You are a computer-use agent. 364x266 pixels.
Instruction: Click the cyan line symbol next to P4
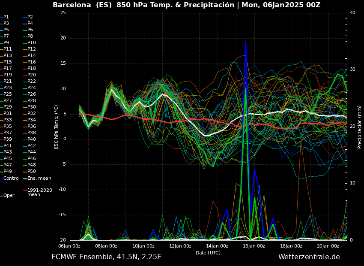pos(25,24)
